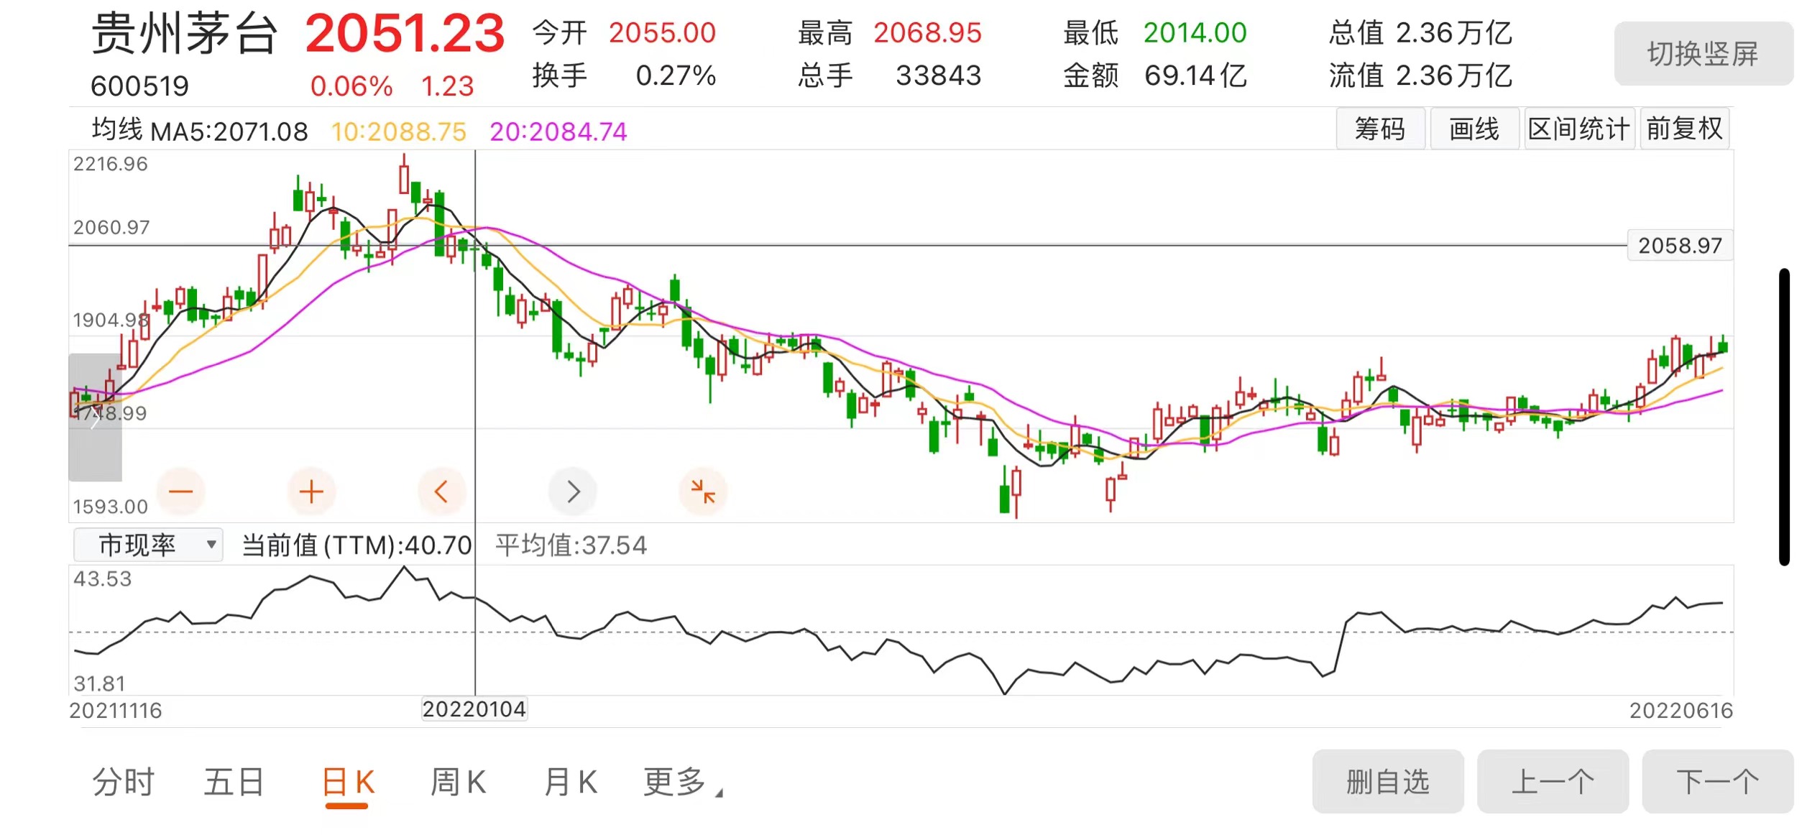The height and width of the screenshot is (835, 1807).
Task: Click the zoom in plus icon
Action: 311,492
